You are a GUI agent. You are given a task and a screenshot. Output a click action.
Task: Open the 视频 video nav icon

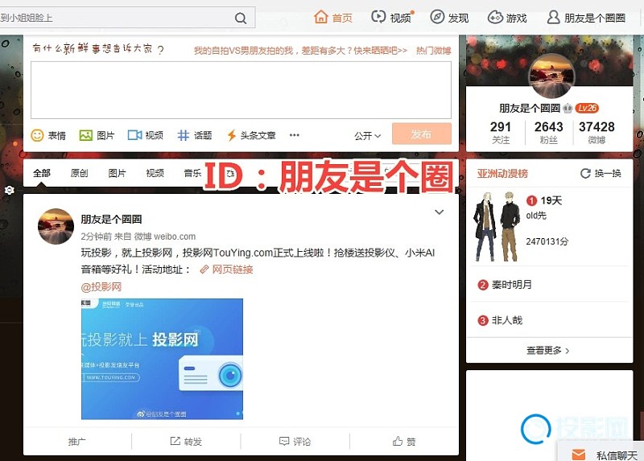click(x=378, y=17)
